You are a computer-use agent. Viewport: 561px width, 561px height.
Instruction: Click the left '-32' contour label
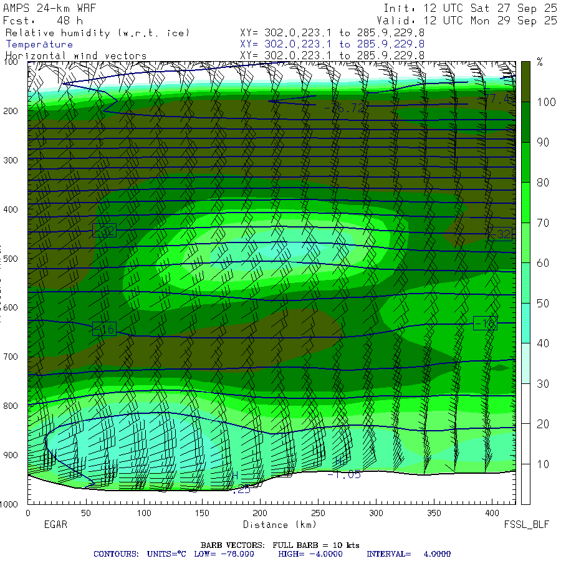(x=105, y=231)
